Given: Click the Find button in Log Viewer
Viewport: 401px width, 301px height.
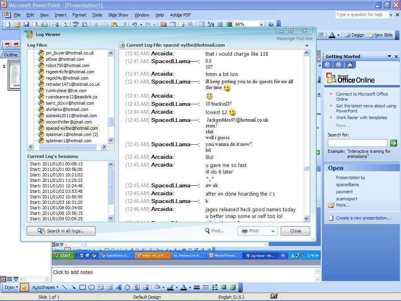Looking at the screenshot, I should coord(214,231).
